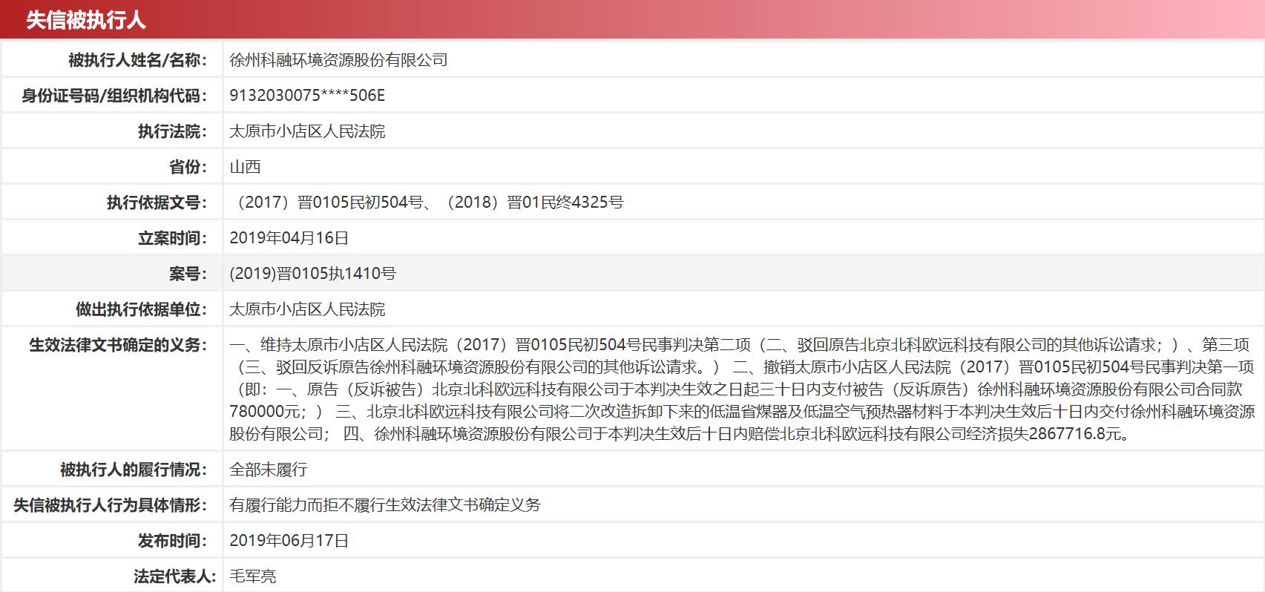Click the 被执行人的履行情况 label
Image resolution: width=1265 pixels, height=592 pixels.
coord(134,470)
